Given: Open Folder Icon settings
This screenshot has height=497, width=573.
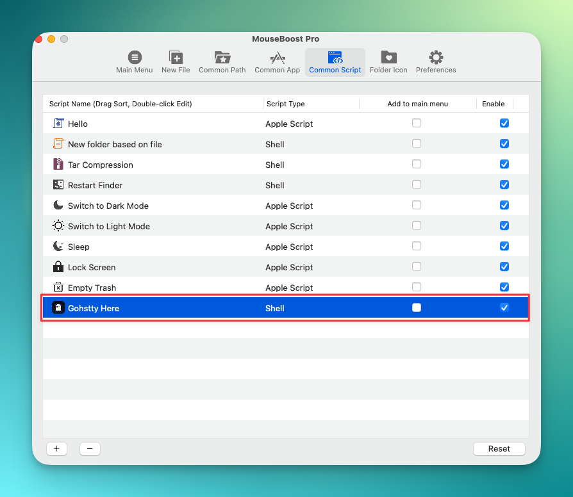Looking at the screenshot, I should [x=388, y=62].
